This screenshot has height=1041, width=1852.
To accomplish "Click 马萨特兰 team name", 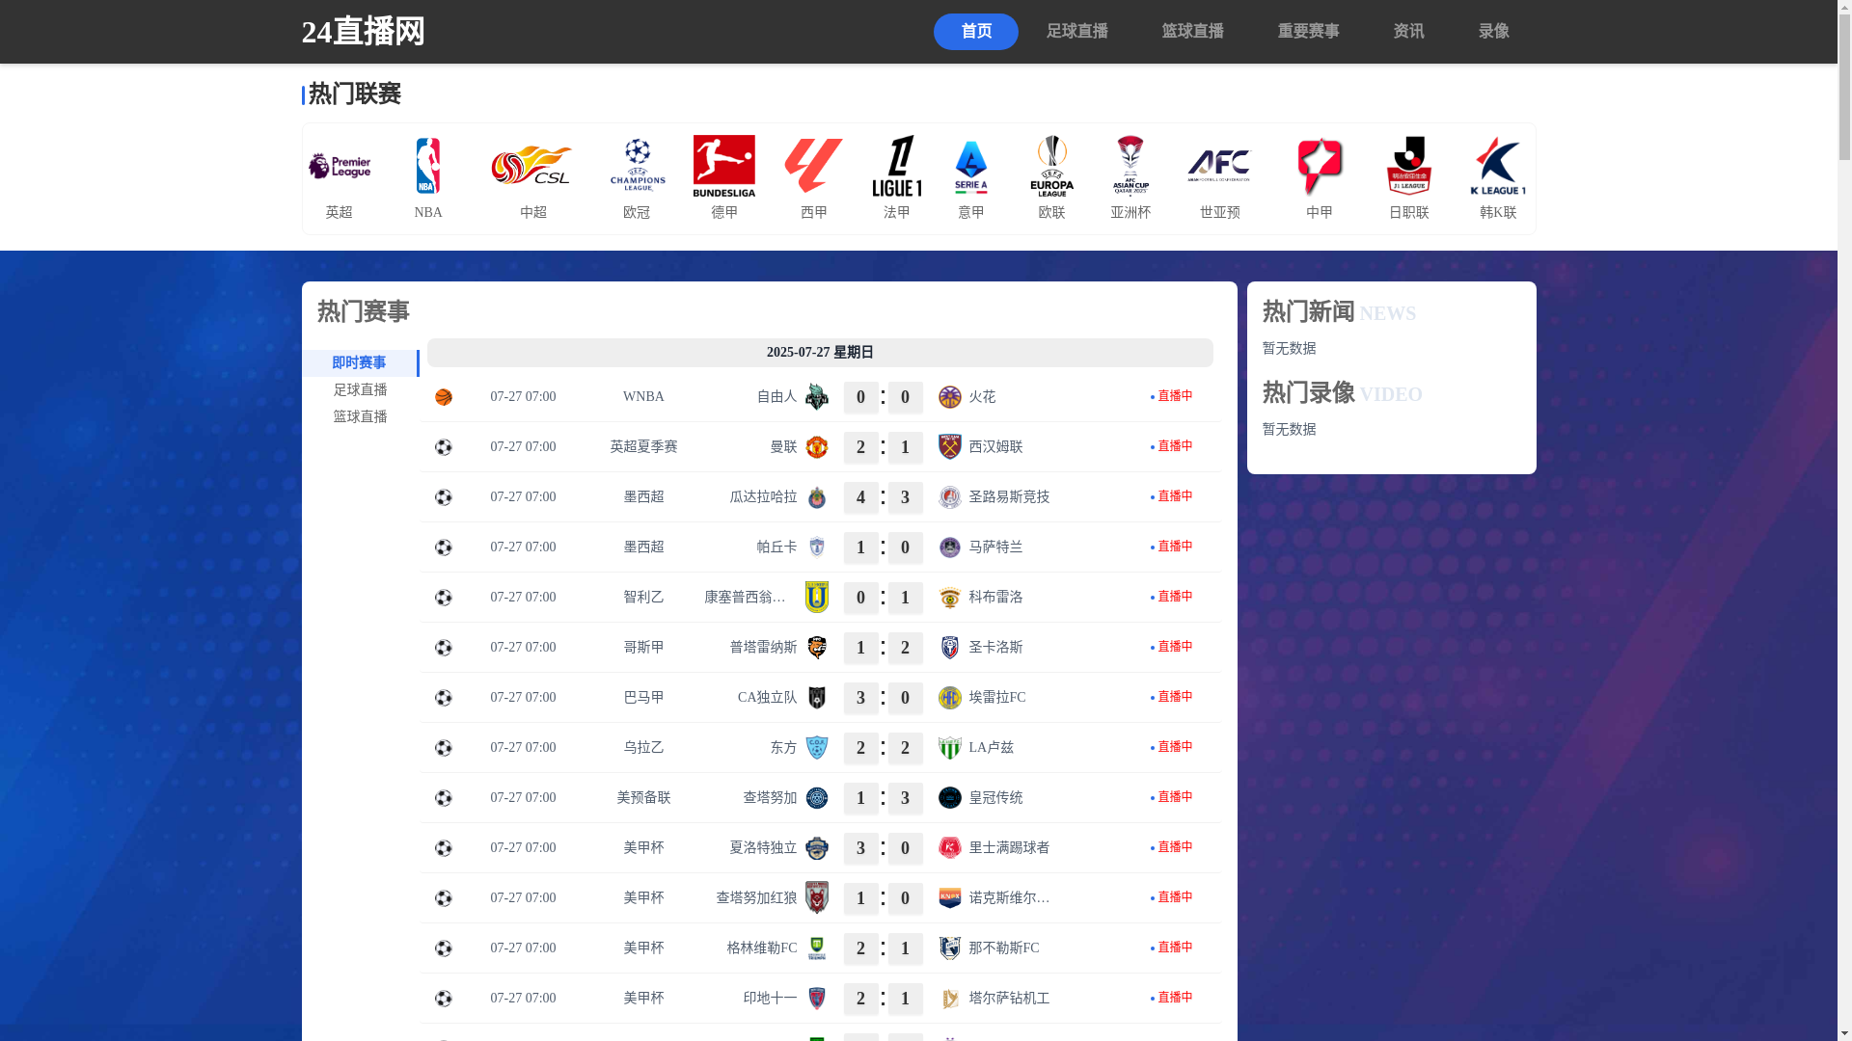I will (995, 547).
